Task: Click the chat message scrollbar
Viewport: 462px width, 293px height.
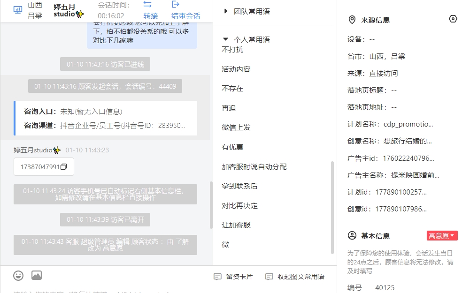Action: coord(211,205)
